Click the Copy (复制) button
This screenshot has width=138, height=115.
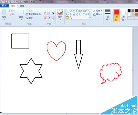click(12, 14)
